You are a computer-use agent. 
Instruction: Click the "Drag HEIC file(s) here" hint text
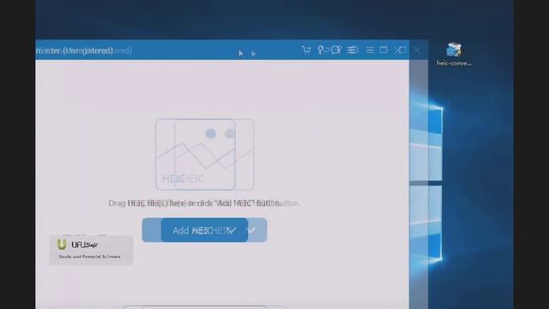[204, 203]
